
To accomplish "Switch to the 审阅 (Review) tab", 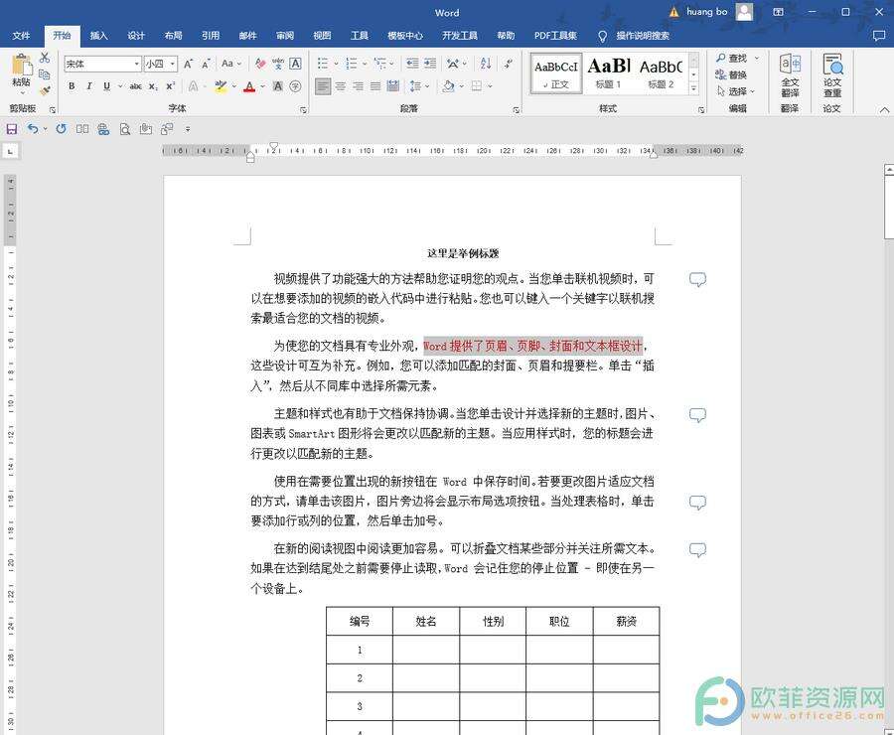I will point(285,36).
